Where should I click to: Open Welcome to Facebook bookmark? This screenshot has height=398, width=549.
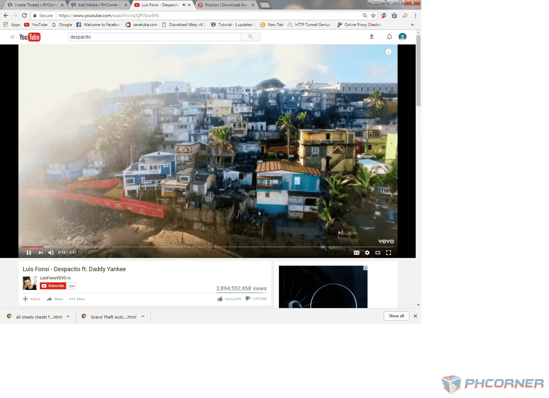coord(98,25)
